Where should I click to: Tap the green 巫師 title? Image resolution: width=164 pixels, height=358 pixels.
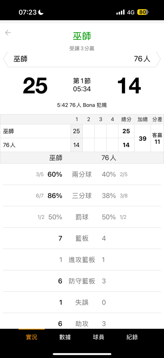pos(82,36)
